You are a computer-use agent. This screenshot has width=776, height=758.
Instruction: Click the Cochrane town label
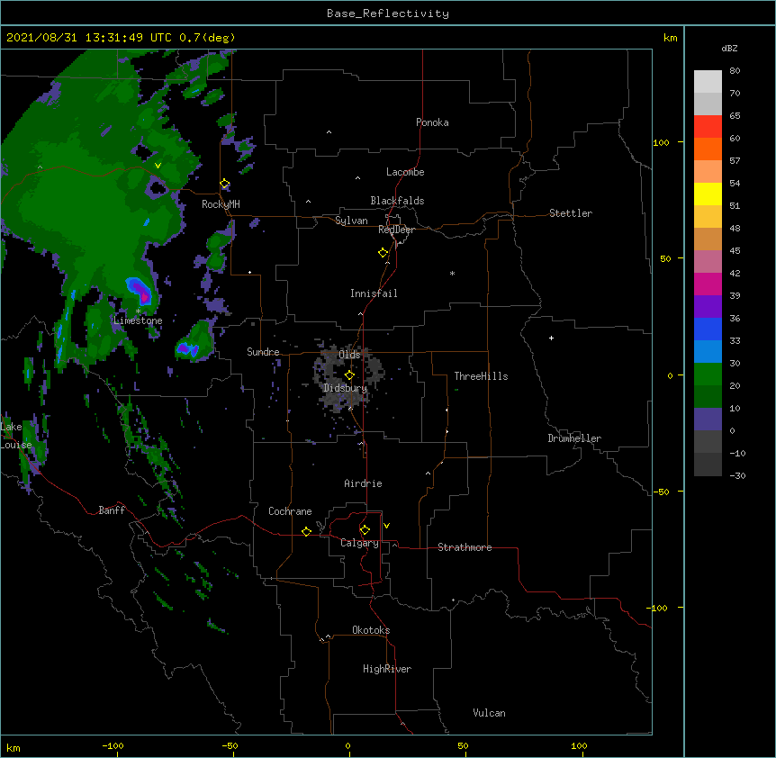click(x=290, y=511)
